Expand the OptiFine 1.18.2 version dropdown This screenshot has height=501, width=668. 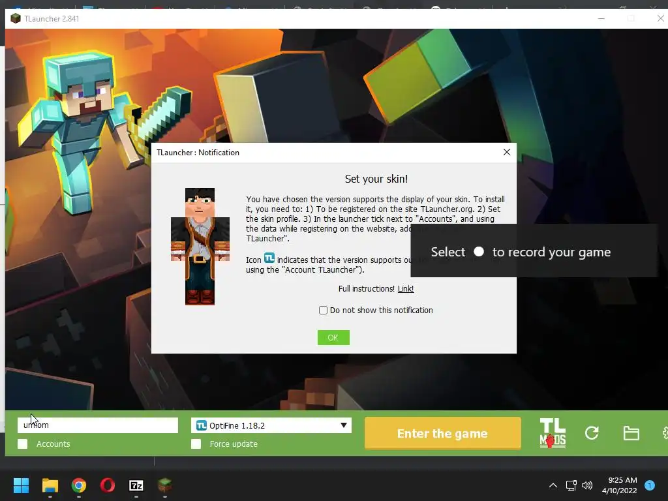(343, 425)
